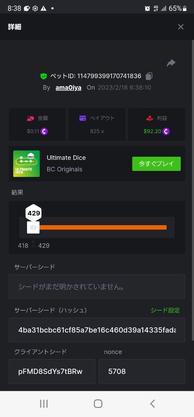
Task: Select the nonce field showing 5708
Action: click(142, 371)
